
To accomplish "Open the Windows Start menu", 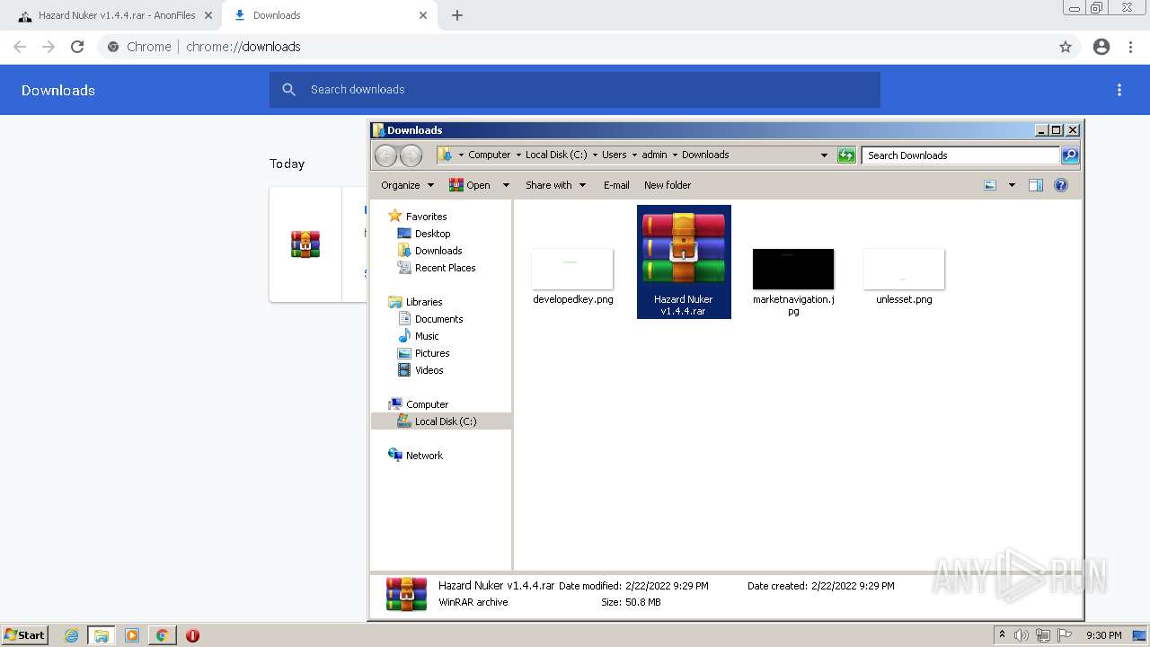I will [x=25, y=635].
